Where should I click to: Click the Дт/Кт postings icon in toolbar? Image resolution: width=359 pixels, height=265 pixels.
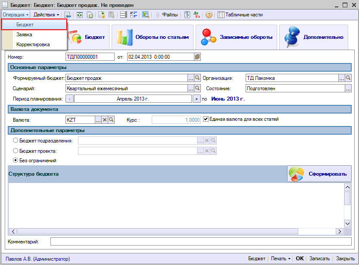(197, 15)
